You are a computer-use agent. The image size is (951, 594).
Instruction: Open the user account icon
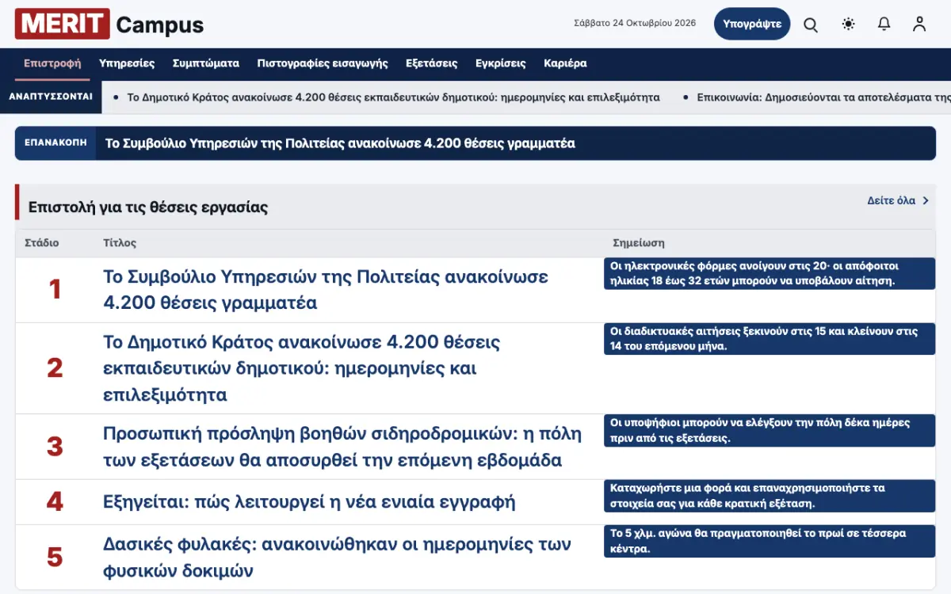pos(919,24)
